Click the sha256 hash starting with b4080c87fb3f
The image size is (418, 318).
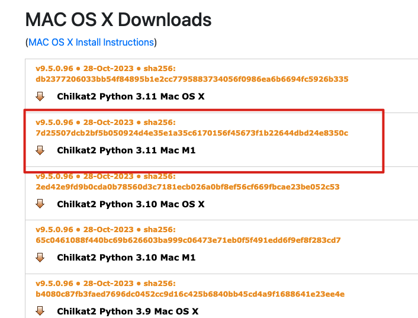click(x=190, y=294)
